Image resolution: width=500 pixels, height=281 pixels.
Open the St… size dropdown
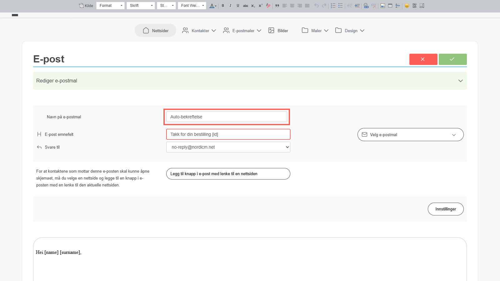[166, 6]
